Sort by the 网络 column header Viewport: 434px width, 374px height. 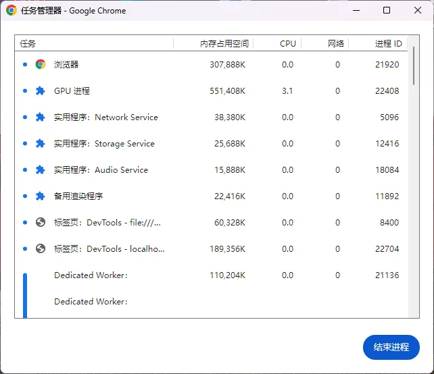tap(325, 43)
